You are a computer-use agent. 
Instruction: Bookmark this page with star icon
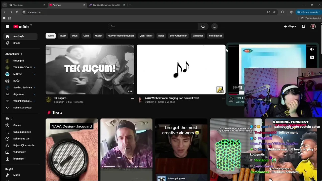coord(274,12)
